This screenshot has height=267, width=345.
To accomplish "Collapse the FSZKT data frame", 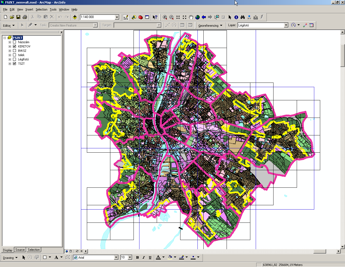I will click(x=5, y=38).
